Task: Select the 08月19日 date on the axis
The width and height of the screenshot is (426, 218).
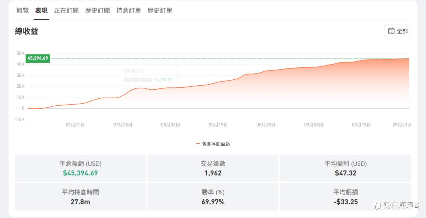Action: [218, 125]
